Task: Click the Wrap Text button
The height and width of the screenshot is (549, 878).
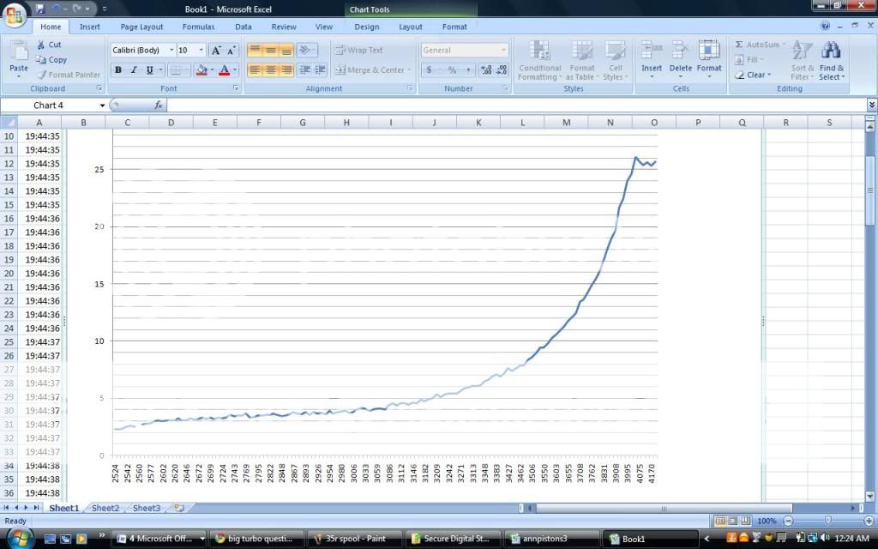Action: pyautogui.click(x=359, y=51)
